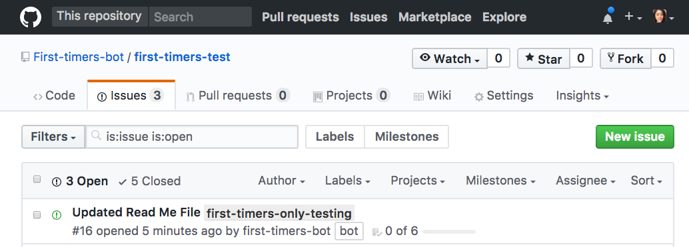Click the is:issue is:open filter field
The height and width of the screenshot is (247, 689).
pyautogui.click(x=192, y=137)
